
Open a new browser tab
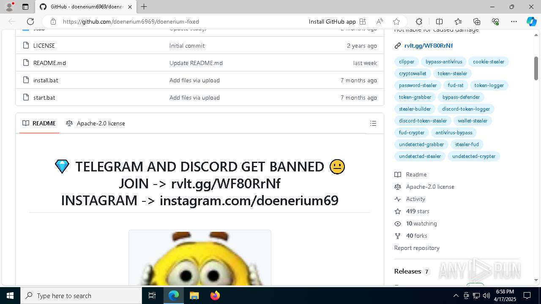click(x=144, y=7)
